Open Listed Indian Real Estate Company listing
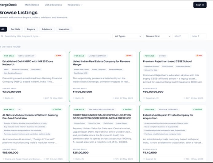 point(101,63)
